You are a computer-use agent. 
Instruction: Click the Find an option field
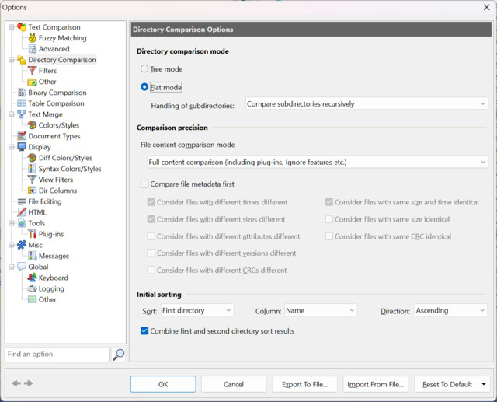tap(57, 355)
